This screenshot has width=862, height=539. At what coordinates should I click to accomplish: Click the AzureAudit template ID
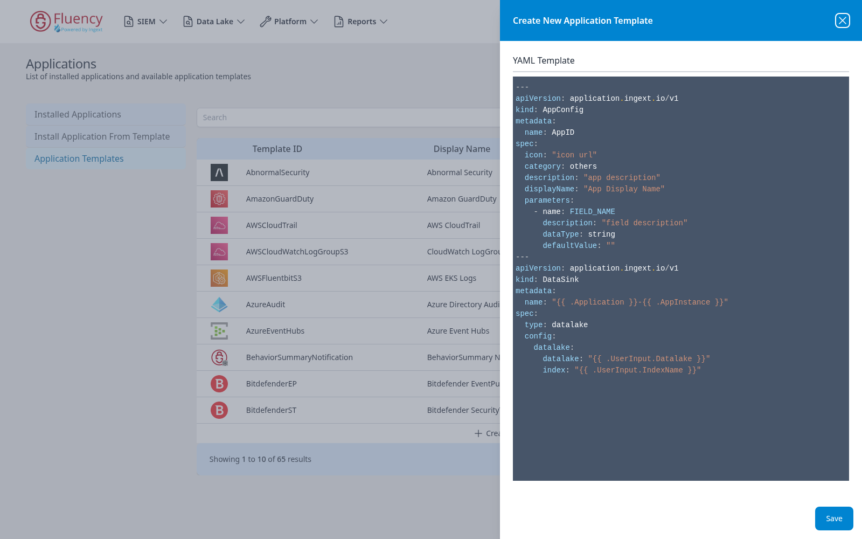pyautogui.click(x=266, y=305)
